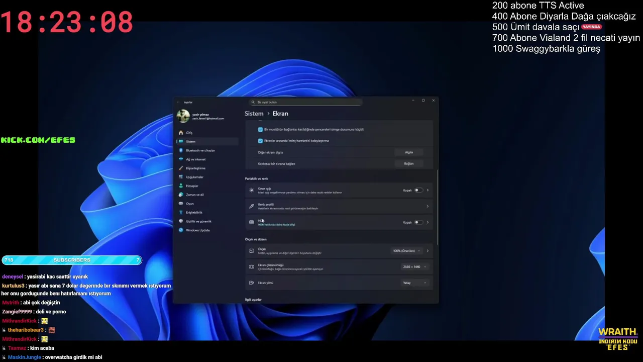Toggle the HDR switch on
Viewport: 643px width, 362px height.
(x=418, y=222)
